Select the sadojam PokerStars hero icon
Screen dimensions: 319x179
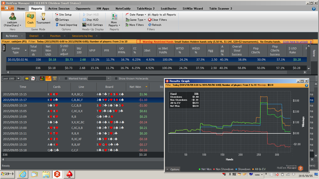tap(12, 20)
